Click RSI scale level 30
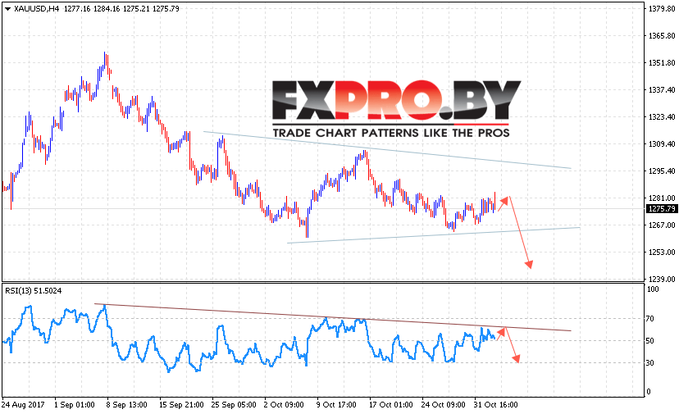The height and width of the screenshot is (414, 679). (x=650, y=363)
